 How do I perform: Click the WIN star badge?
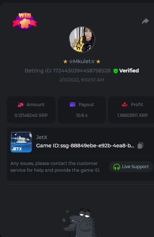(x=25, y=21)
